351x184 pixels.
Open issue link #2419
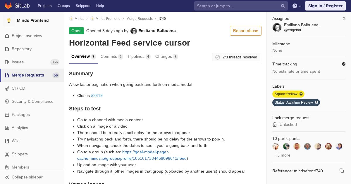click(x=97, y=96)
